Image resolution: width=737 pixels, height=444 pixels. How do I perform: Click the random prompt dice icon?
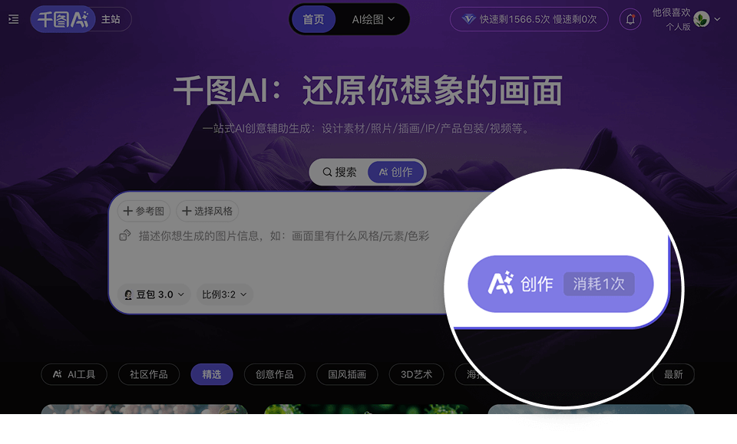[x=124, y=235]
